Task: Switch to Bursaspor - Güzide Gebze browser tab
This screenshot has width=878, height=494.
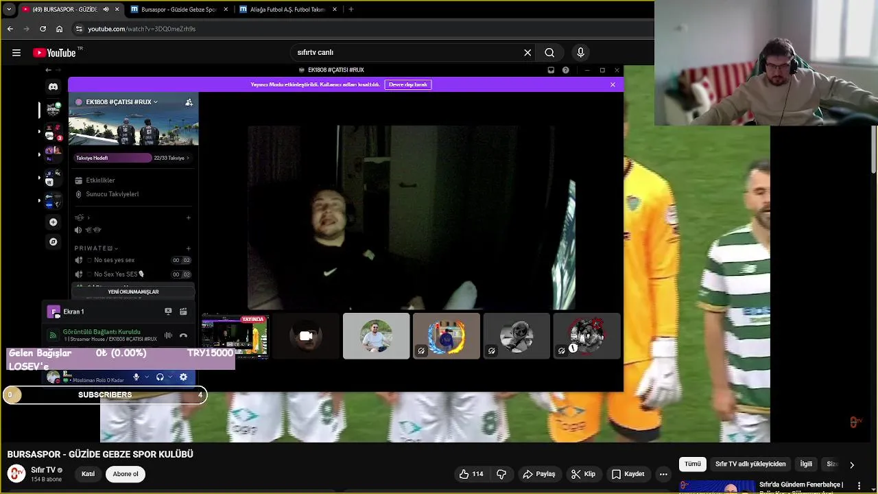Action: 178,10
